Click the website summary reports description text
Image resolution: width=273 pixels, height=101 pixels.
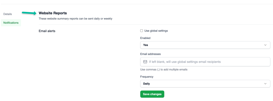click(x=75, y=19)
